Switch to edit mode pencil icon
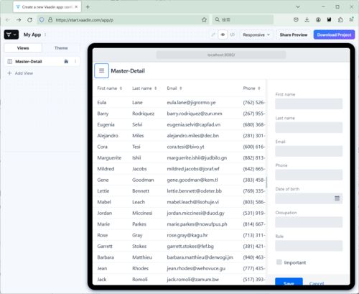359x294 pixels. (213, 35)
